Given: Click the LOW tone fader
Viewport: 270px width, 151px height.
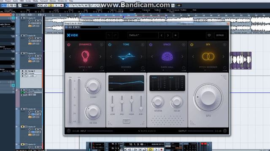Looking at the screenshot, I should pyautogui.click(x=112, y=105).
